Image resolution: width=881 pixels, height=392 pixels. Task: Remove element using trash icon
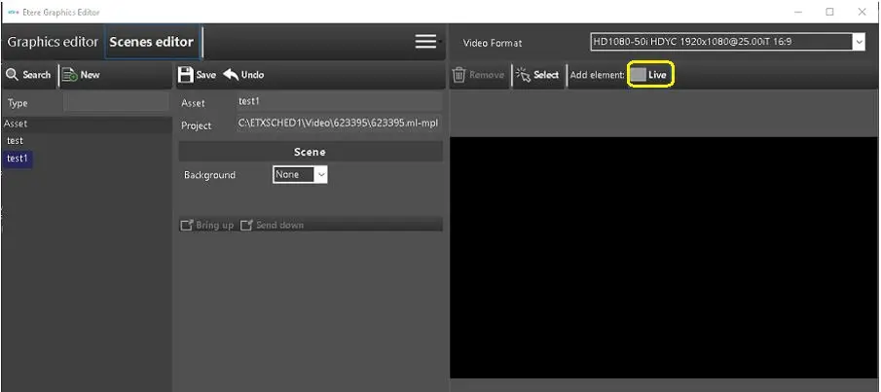pos(459,75)
